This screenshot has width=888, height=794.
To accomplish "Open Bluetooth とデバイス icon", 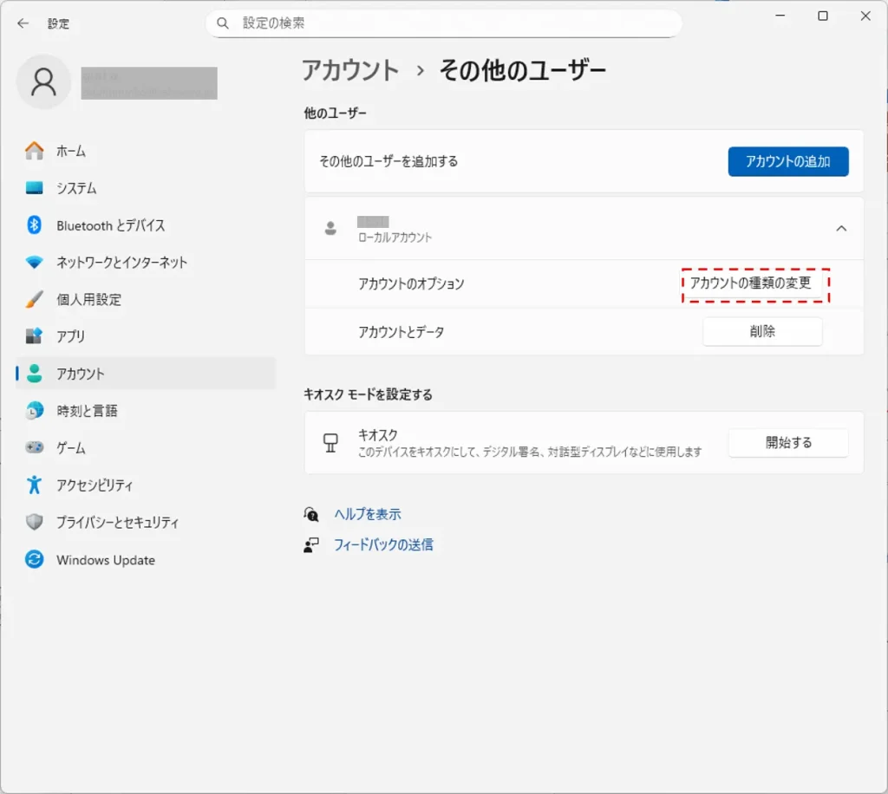I will point(35,225).
